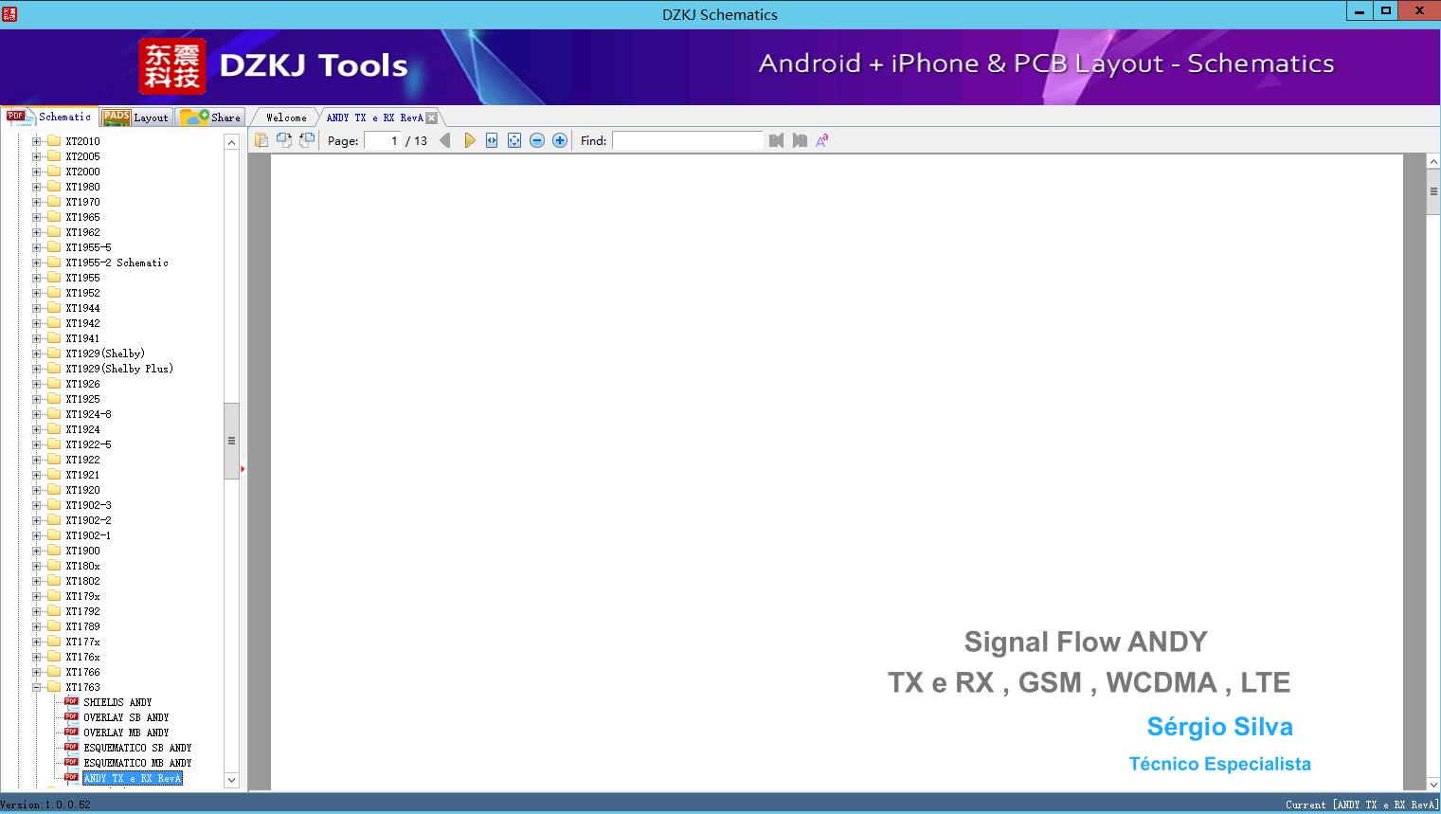This screenshot has height=814, width=1441.
Task: Select the XT1926 folder
Action: coord(82,384)
